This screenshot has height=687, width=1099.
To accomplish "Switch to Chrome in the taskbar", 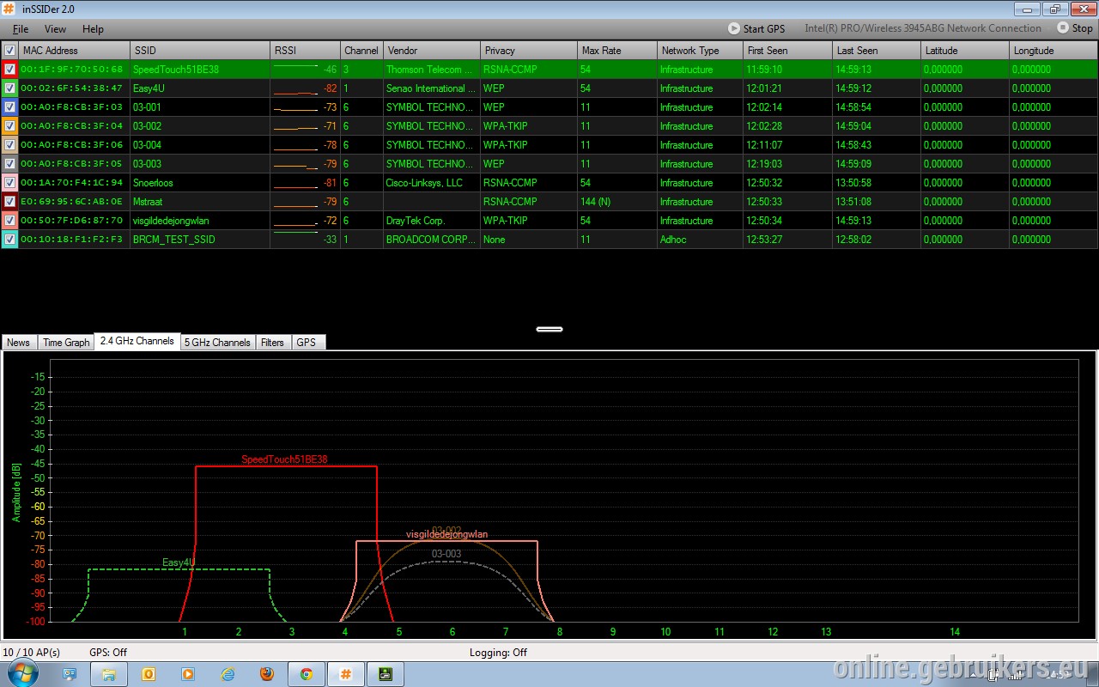I will (307, 674).
